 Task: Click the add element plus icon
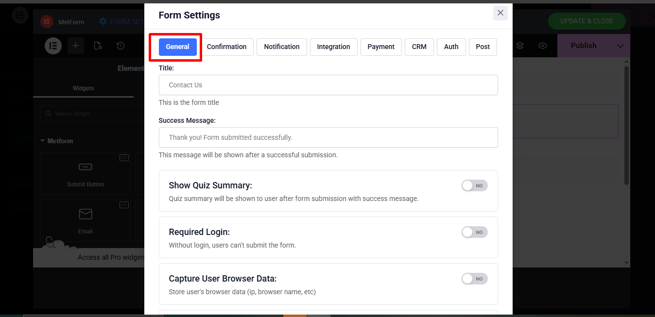75,45
